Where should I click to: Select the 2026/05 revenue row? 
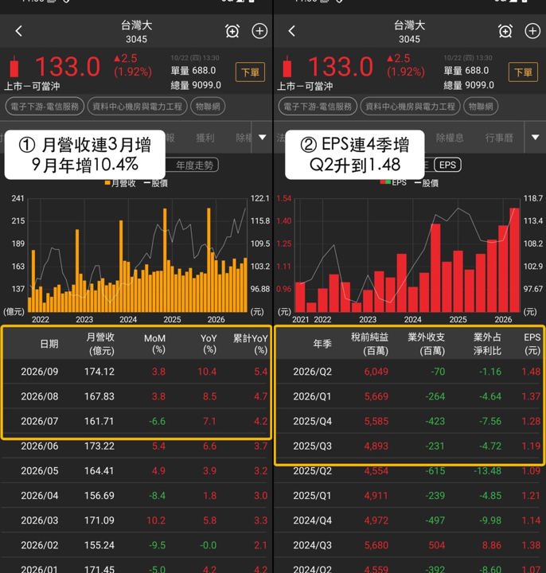click(136, 470)
